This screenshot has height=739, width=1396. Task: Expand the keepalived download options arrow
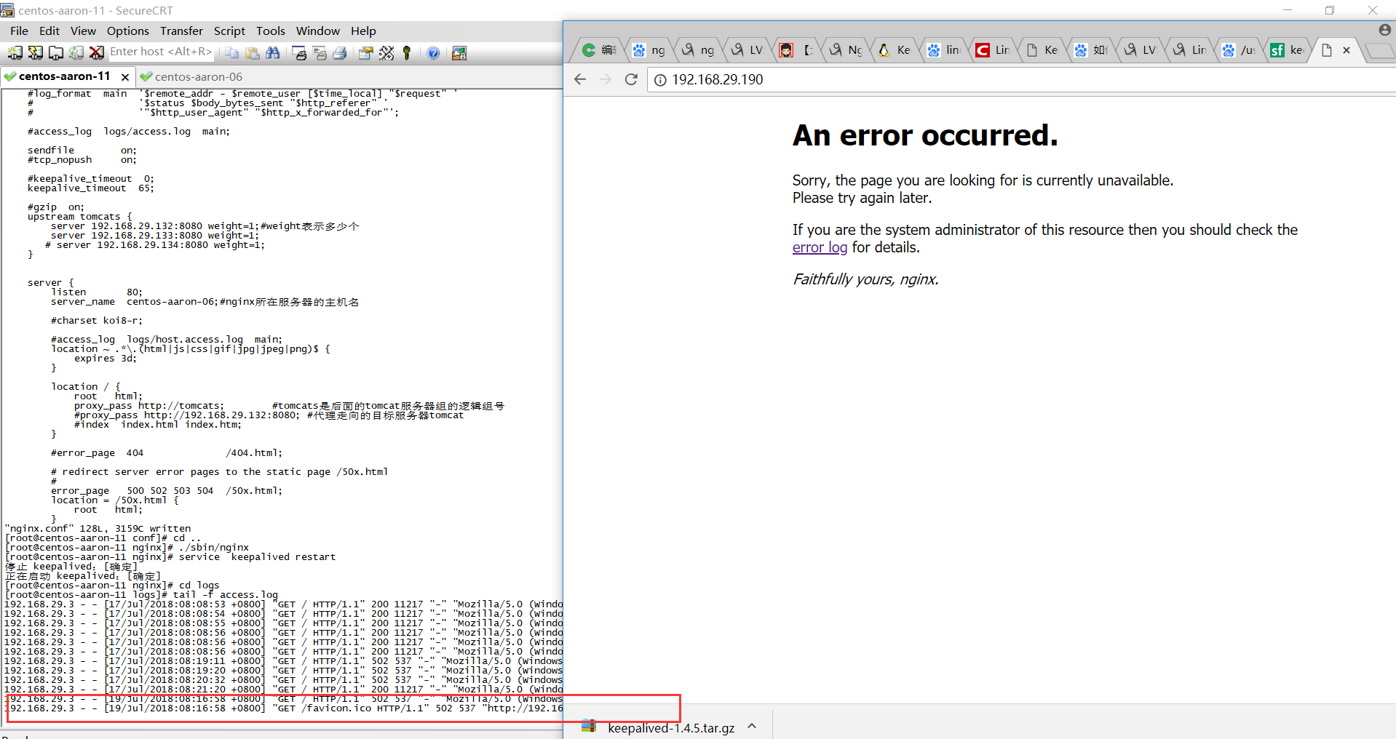(752, 726)
